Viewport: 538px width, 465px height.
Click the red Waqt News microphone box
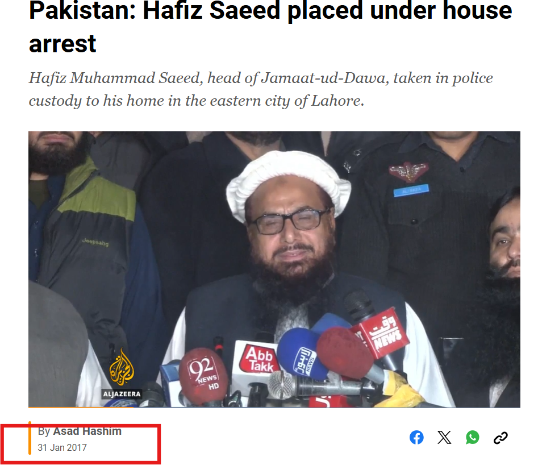point(382,333)
